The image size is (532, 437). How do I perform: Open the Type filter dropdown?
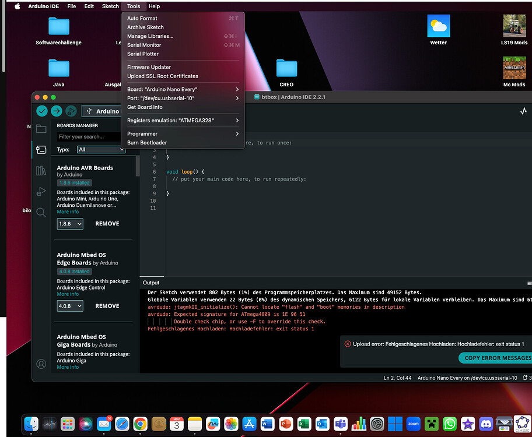(101, 150)
